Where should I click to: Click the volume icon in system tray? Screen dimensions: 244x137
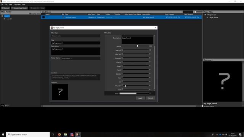223,134
